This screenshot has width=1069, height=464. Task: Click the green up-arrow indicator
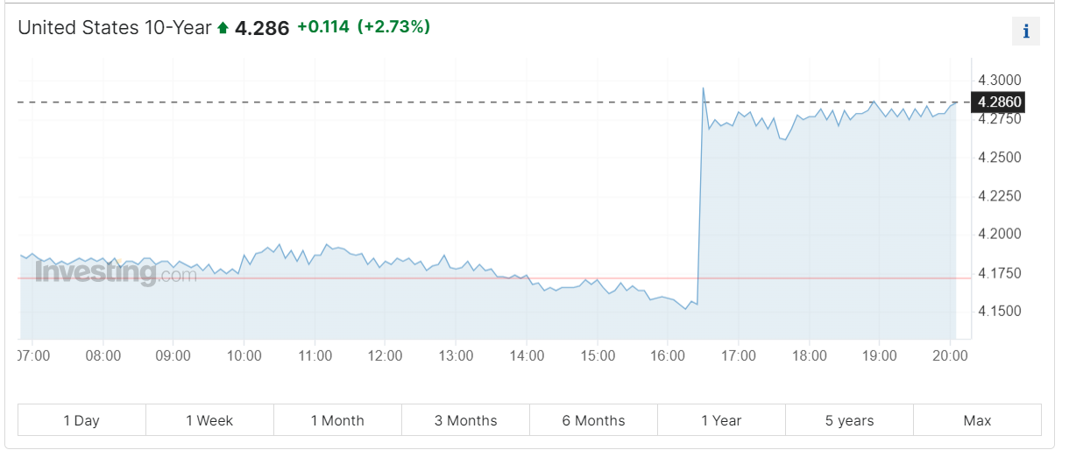(x=223, y=28)
